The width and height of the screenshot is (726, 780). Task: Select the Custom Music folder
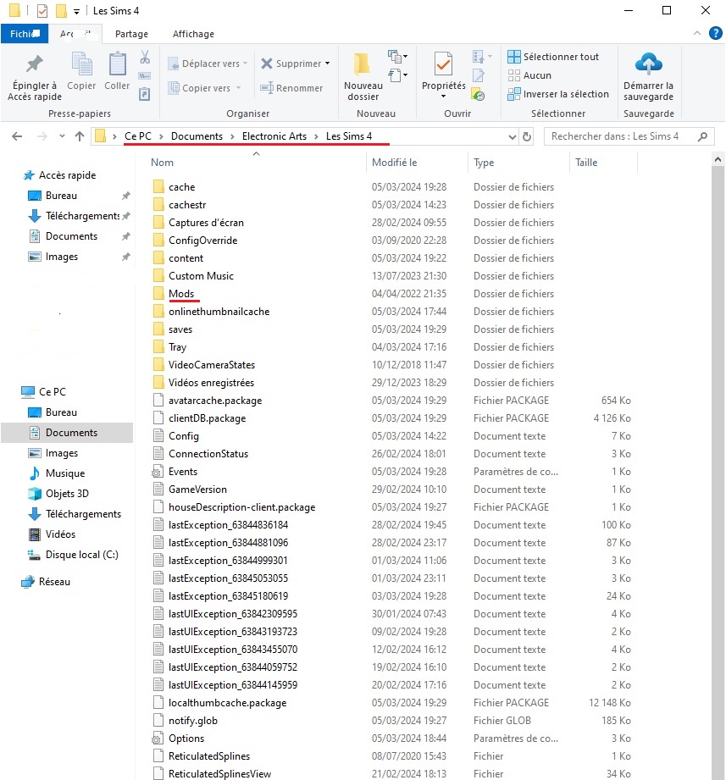(x=193, y=276)
